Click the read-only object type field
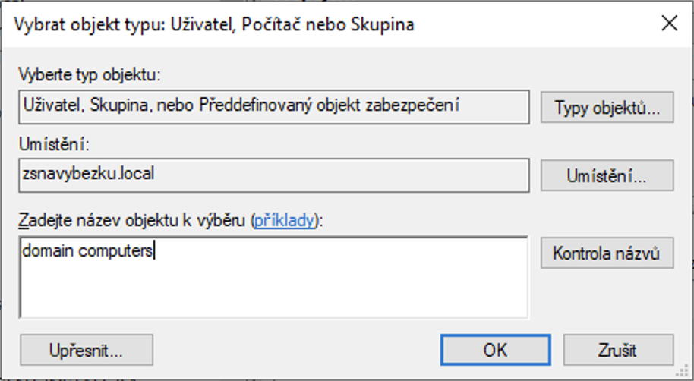 coord(273,107)
